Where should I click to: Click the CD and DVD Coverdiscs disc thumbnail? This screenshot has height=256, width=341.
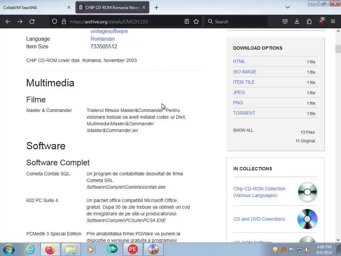[x=307, y=219]
